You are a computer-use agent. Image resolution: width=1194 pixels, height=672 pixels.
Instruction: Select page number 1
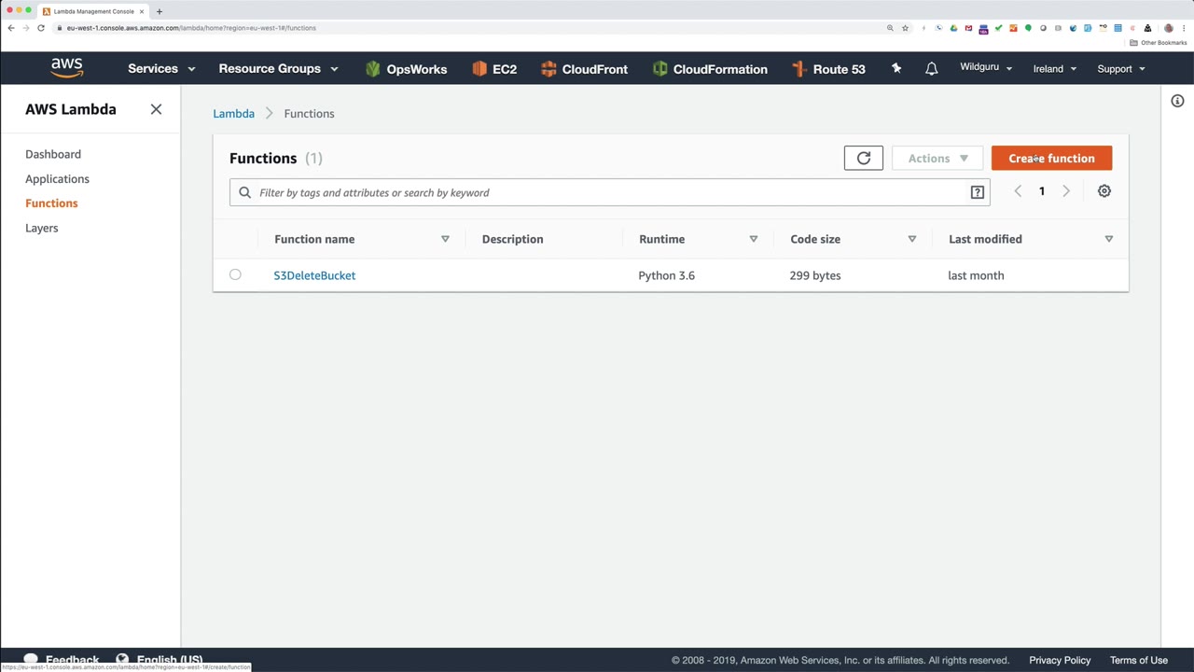click(x=1042, y=191)
